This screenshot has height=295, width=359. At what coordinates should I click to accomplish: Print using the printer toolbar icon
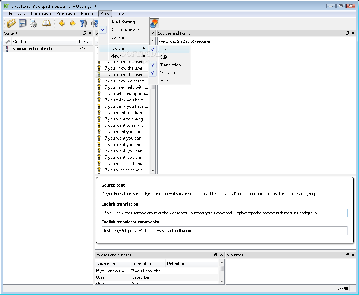point(34,23)
